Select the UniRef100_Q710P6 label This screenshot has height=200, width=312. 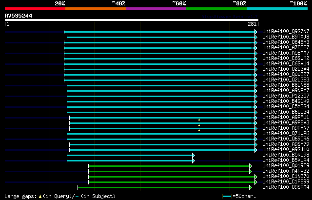[x=286, y=134]
